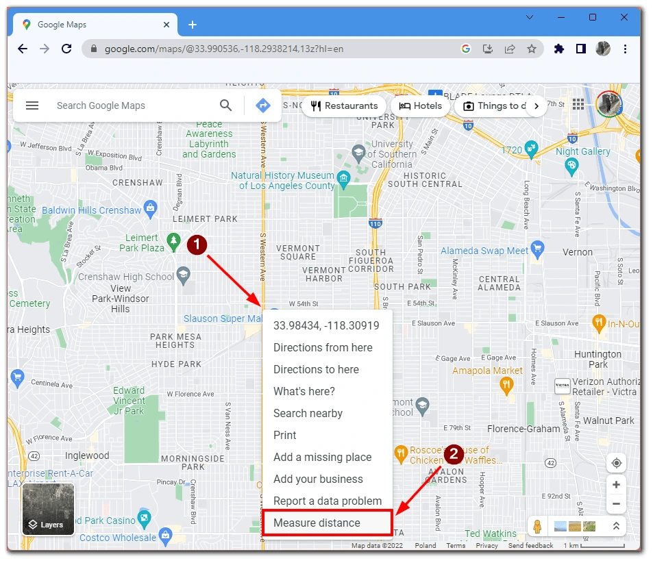Open the hamburger menu in Google Maps
Screen dimensions: 653x563
[x=32, y=105]
